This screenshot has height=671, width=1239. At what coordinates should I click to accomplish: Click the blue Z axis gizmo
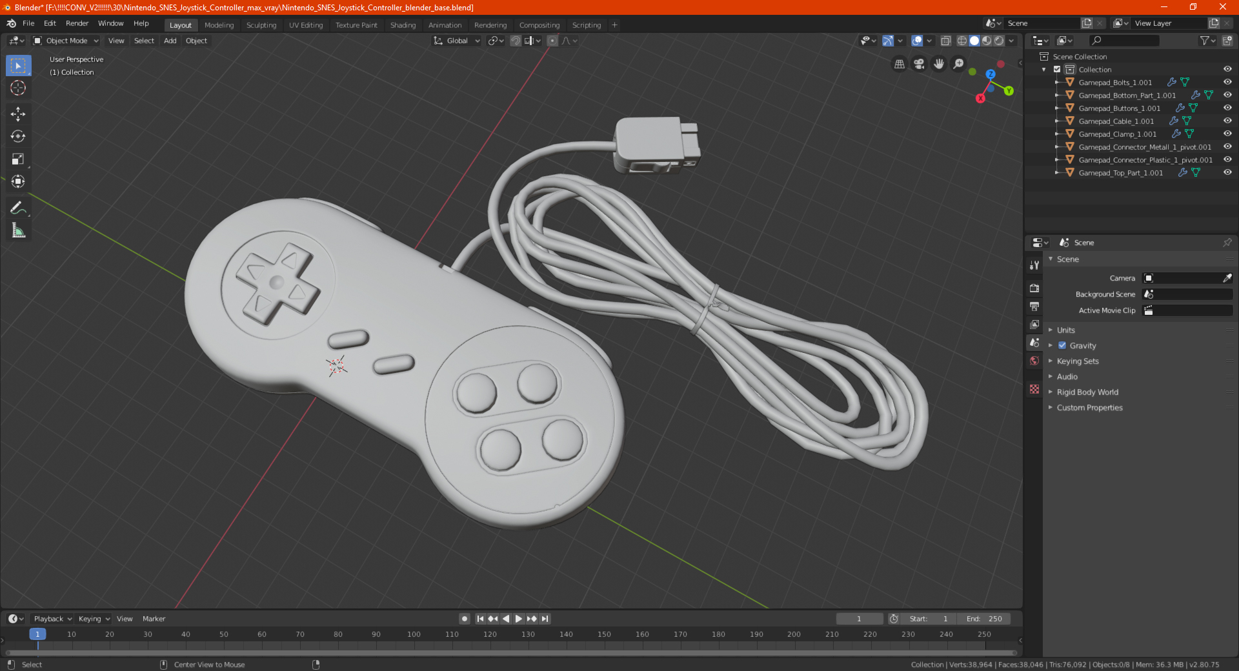click(991, 74)
